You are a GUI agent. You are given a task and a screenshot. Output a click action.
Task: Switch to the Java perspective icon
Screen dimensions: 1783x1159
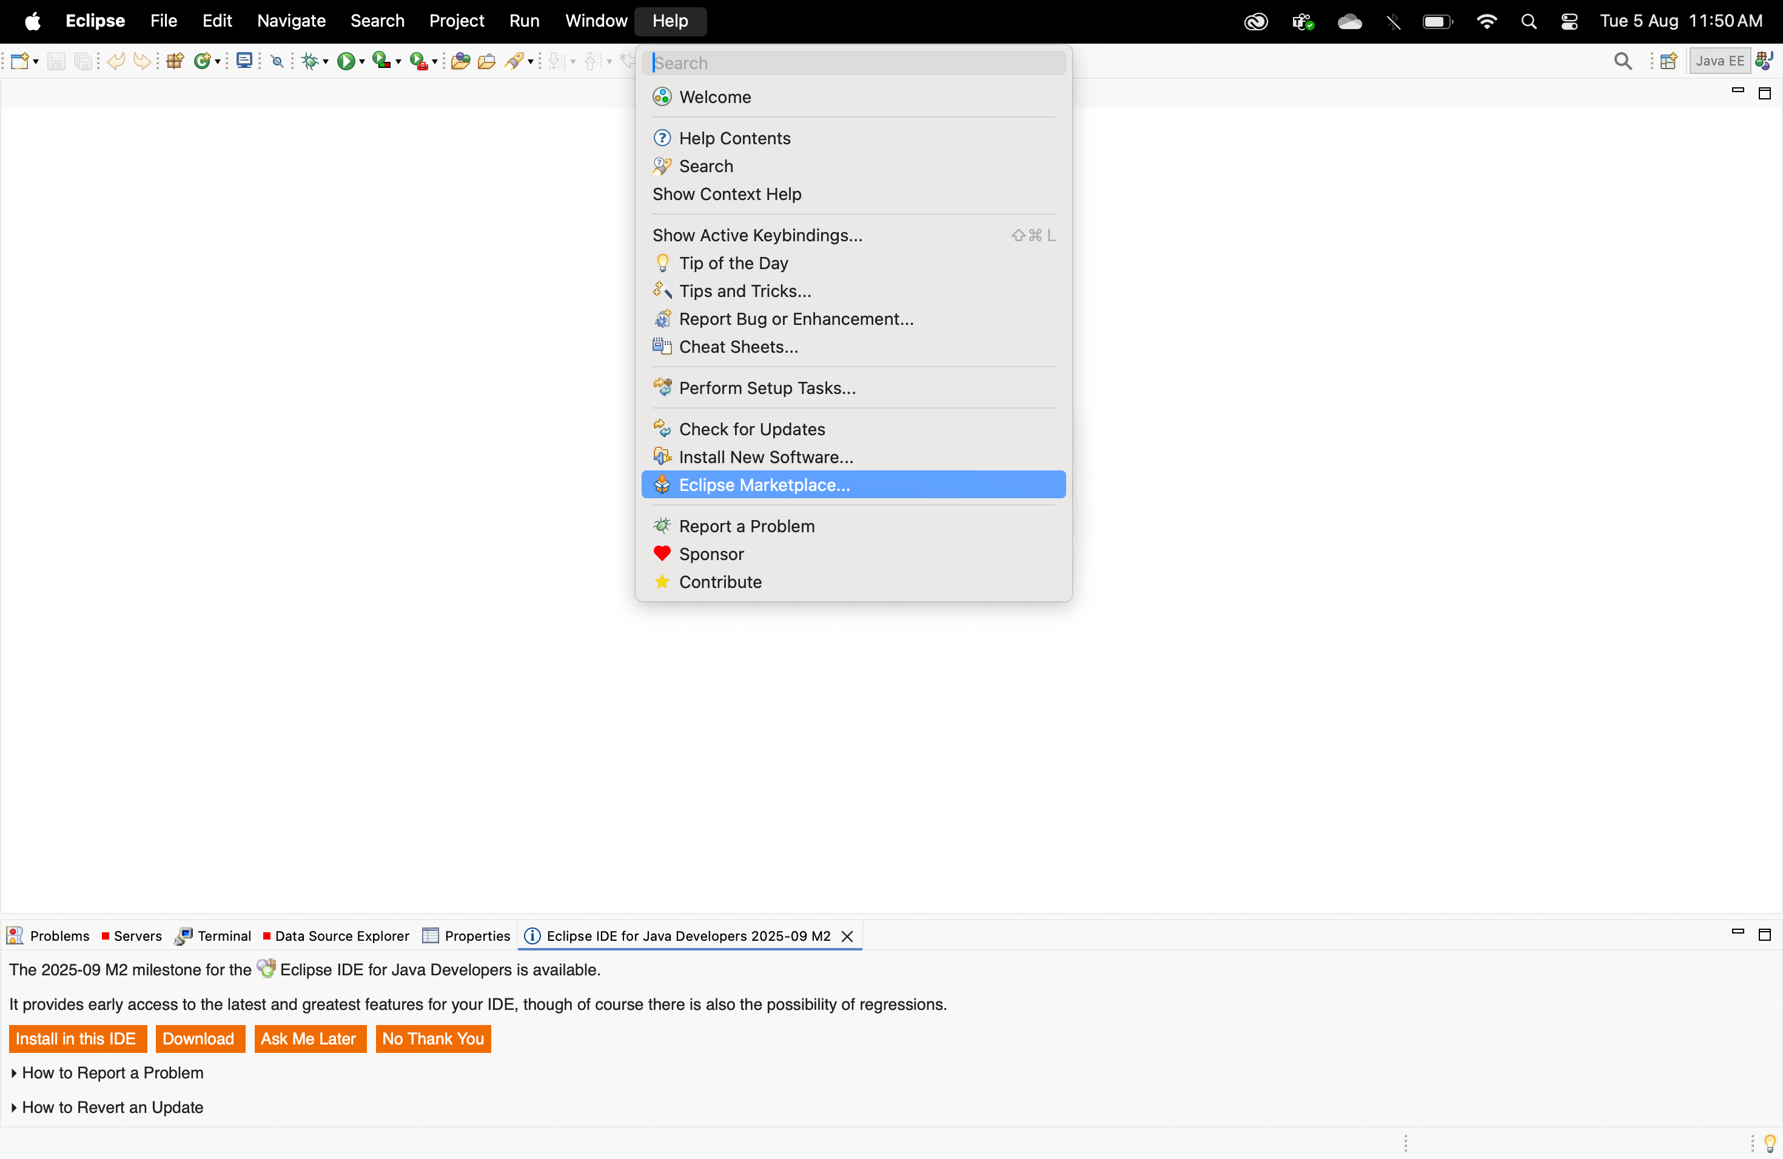pos(1765,61)
